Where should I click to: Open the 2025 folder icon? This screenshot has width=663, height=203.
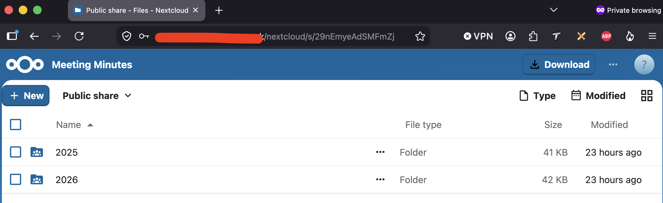pos(37,152)
